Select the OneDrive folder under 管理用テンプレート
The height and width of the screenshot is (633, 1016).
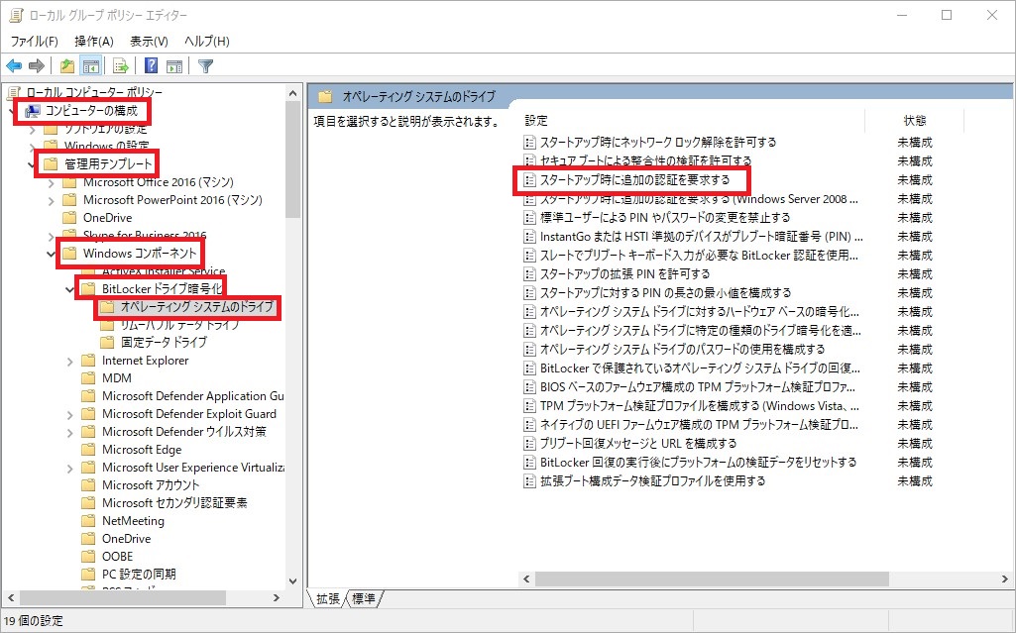[107, 218]
